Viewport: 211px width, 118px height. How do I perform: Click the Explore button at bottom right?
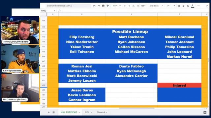click(205, 112)
